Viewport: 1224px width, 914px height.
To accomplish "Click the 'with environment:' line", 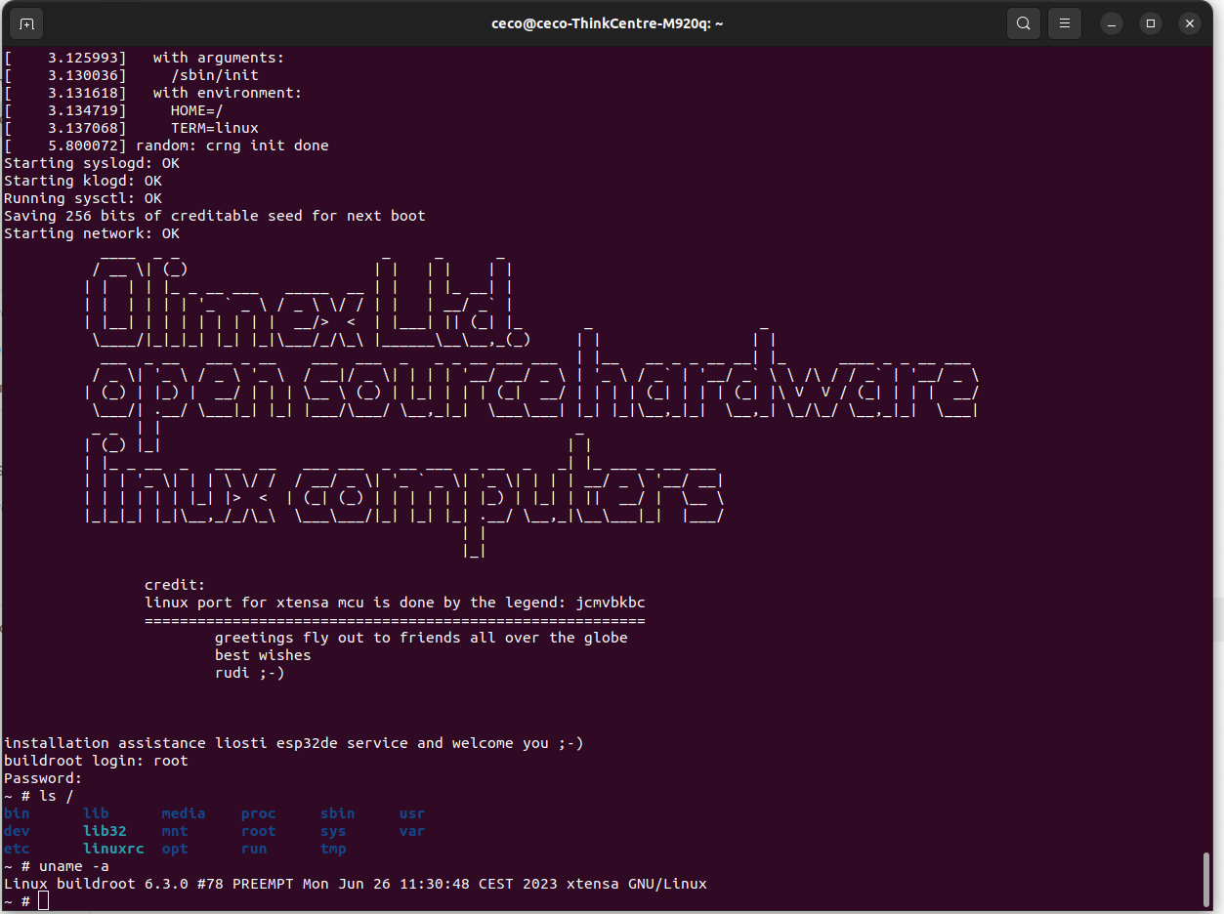I will [153, 93].
